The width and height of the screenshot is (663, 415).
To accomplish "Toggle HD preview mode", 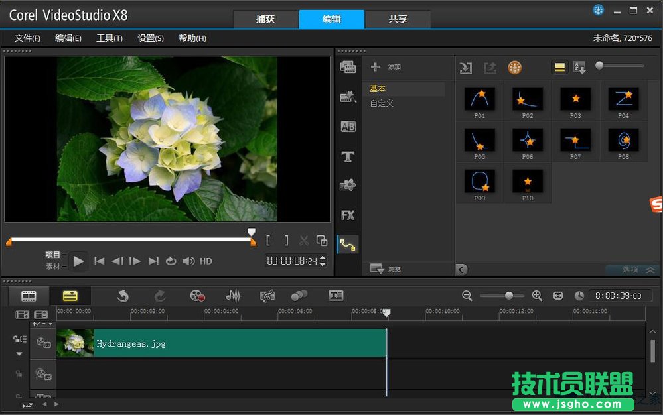I will pyautogui.click(x=206, y=261).
